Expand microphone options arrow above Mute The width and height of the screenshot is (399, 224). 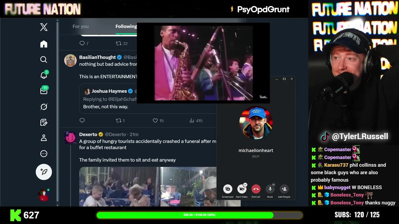(273, 185)
